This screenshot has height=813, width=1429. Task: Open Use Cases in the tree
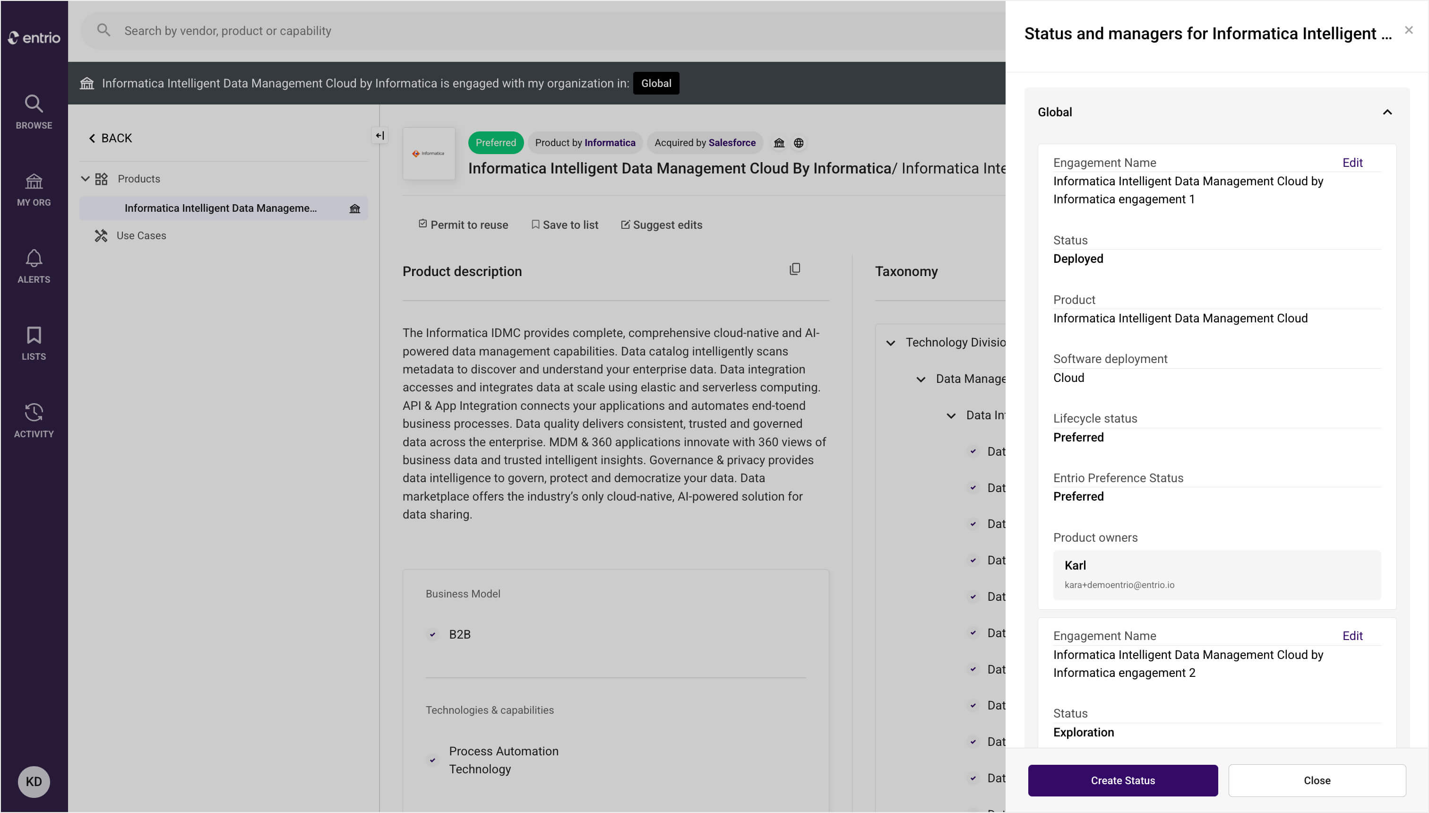pos(141,236)
